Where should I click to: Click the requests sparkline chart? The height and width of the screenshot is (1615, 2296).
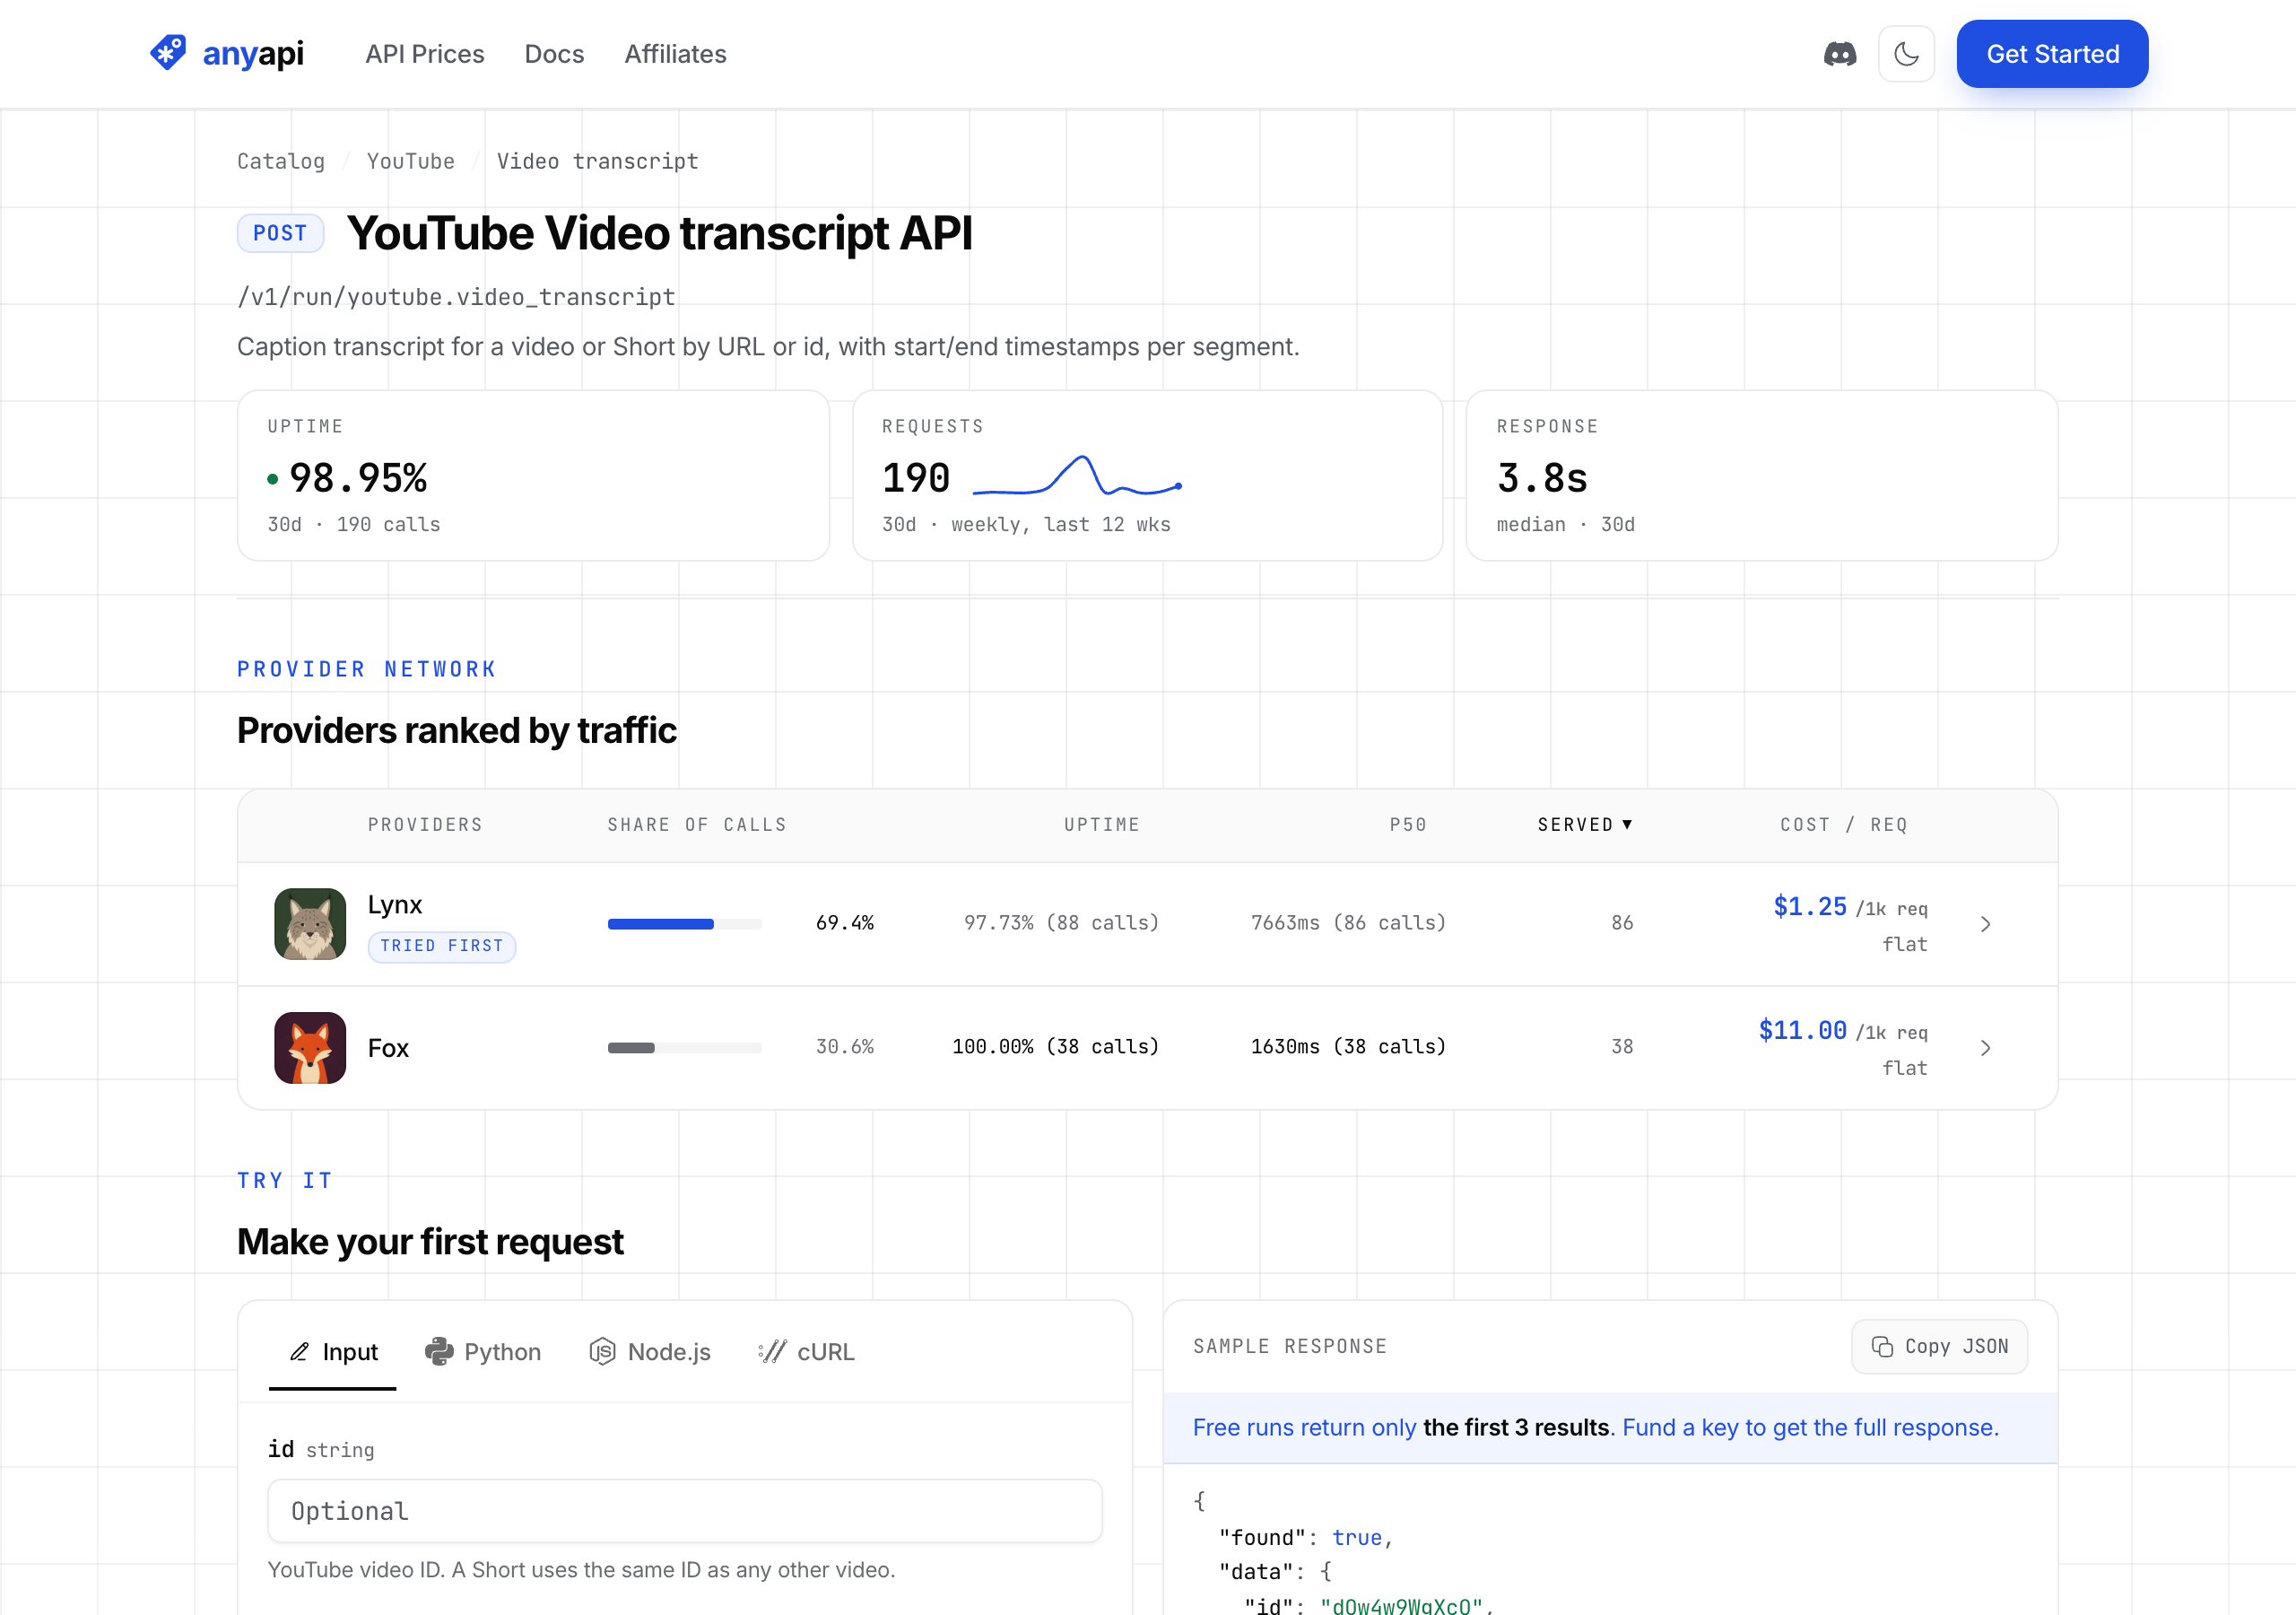(1077, 476)
